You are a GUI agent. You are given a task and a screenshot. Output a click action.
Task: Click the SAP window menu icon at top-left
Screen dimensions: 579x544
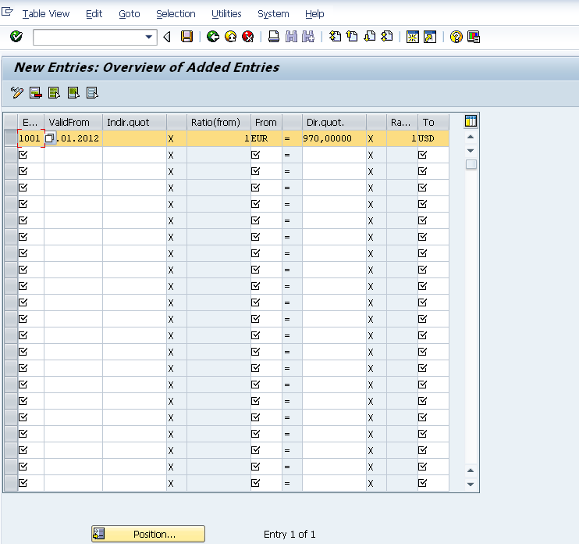[7, 12]
